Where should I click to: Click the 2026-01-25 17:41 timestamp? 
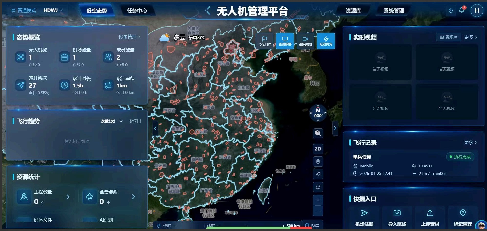pyautogui.click(x=376, y=173)
